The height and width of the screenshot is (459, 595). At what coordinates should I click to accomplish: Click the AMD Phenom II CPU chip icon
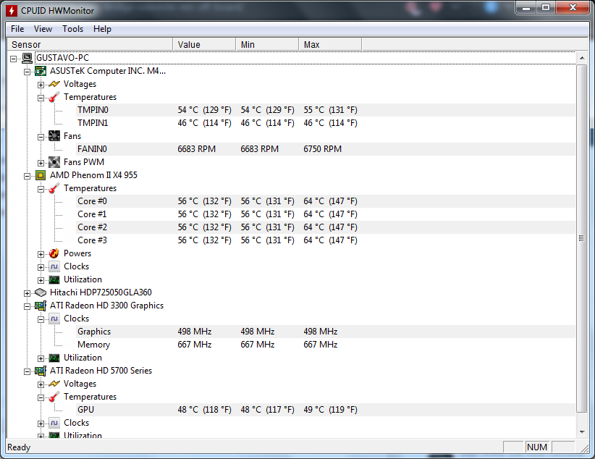[x=41, y=175]
